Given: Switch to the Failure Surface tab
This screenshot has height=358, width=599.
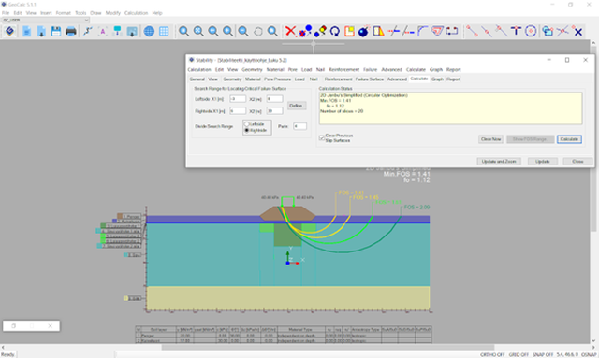Looking at the screenshot, I should coord(370,79).
